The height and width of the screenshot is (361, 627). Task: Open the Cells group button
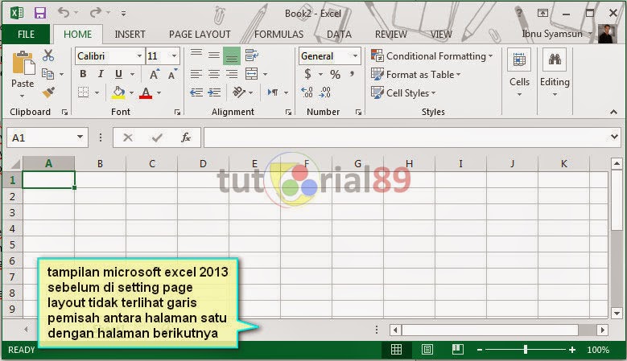click(x=519, y=73)
